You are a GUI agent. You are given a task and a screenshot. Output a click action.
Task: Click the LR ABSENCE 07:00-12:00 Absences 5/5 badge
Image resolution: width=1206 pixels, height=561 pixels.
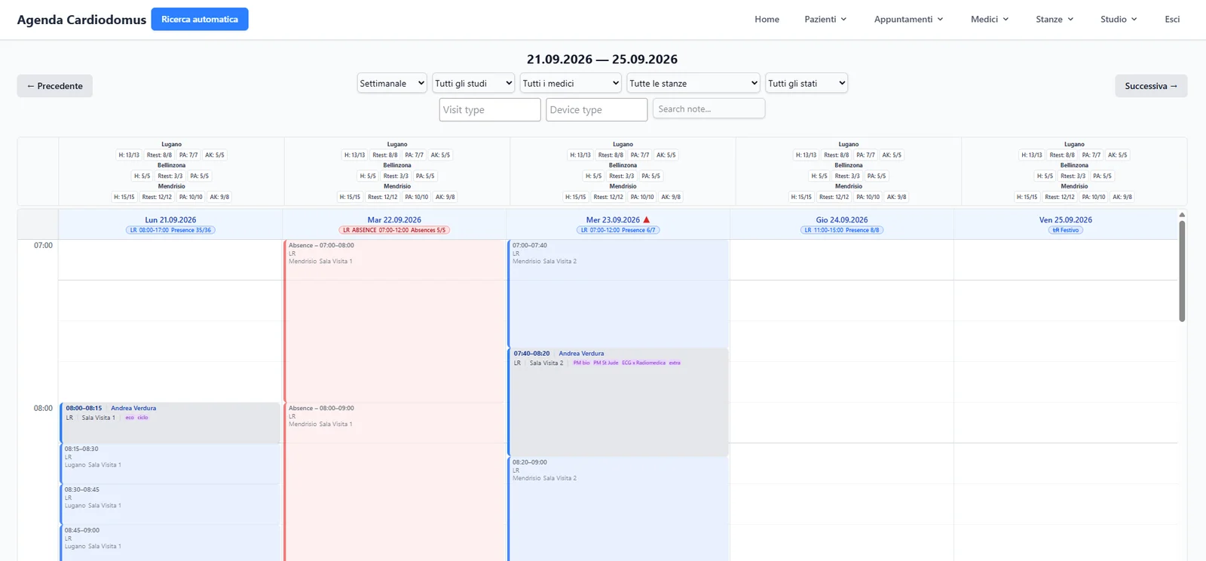[x=394, y=230]
